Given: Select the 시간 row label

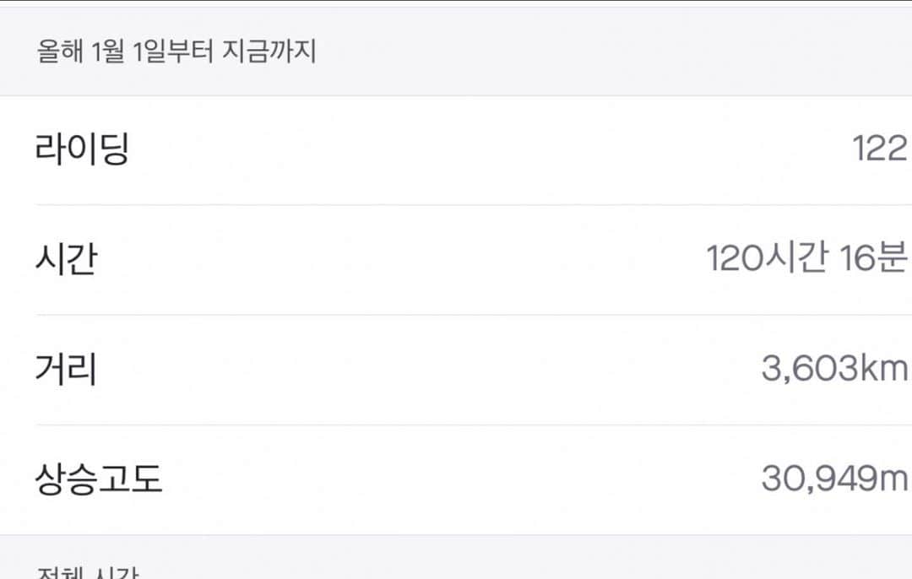Looking at the screenshot, I should pyautogui.click(x=67, y=259).
